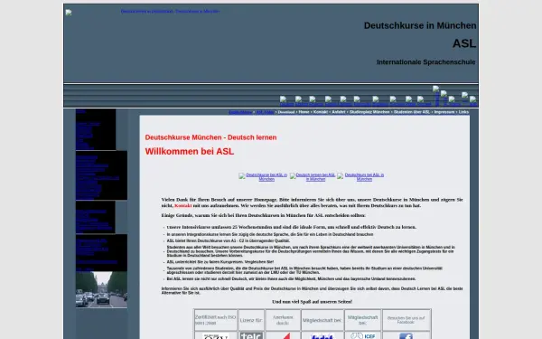Click 'Deutschkurse München - Deutsch lernen' red heading
The height and width of the screenshot is (339, 542).
pos(210,137)
